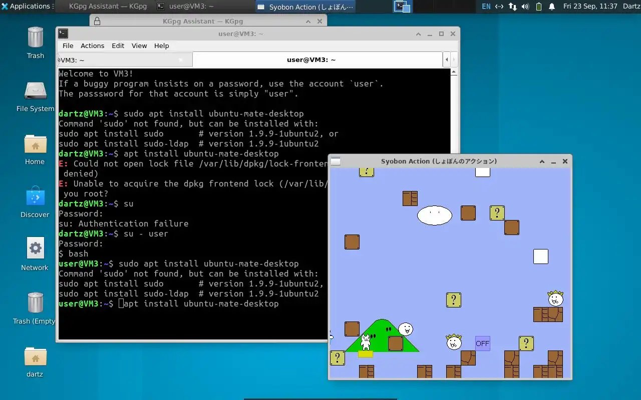Click the Syobon Action window menu icon
This screenshot has width=641, height=400.
point(336,161)
